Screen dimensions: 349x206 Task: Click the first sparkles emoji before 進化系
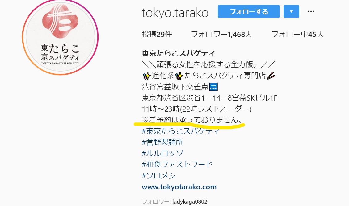tap(146, 76)
